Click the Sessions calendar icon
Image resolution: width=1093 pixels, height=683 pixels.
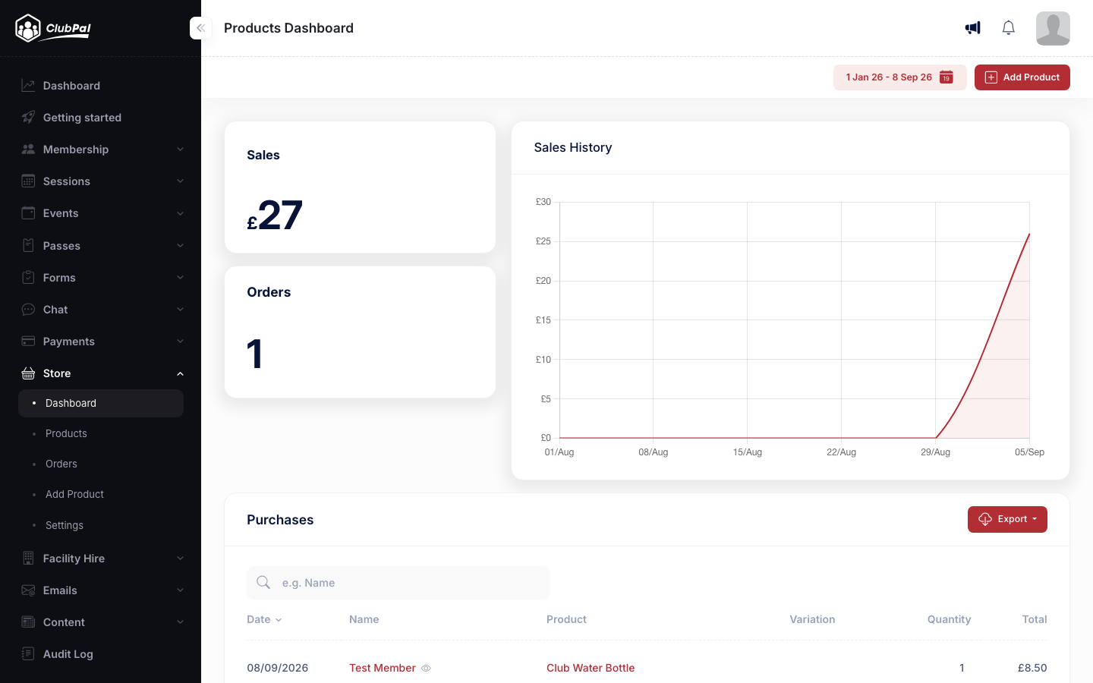pyautogui.click(x=28, y=181)
